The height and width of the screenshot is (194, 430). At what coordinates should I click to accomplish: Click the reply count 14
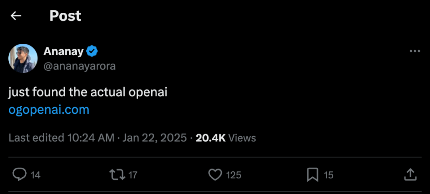35,175
